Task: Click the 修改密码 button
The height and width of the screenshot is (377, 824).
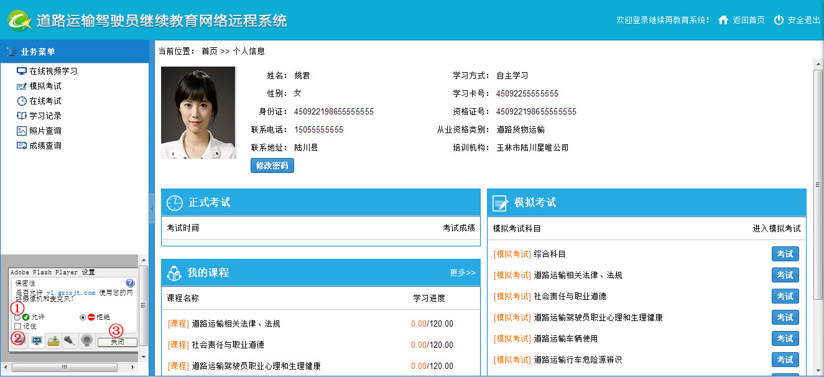Action: point(272,165)
